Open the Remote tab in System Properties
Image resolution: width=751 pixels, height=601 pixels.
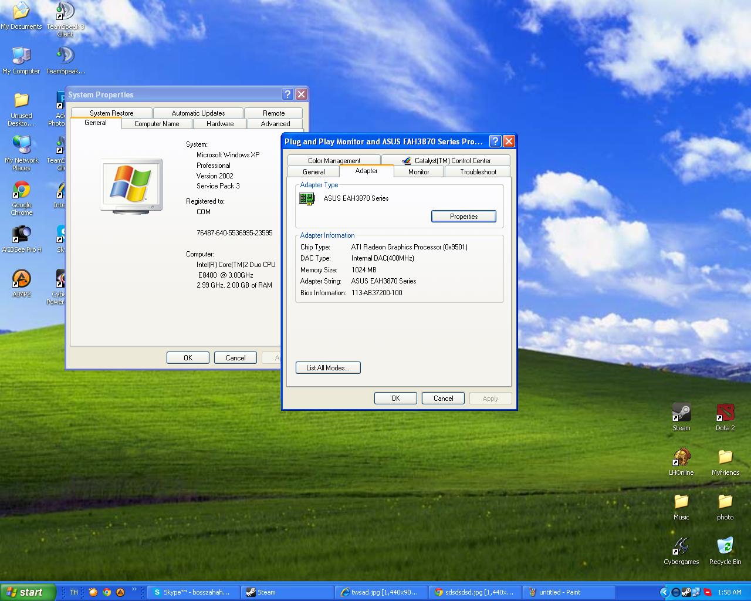(274, 113)
